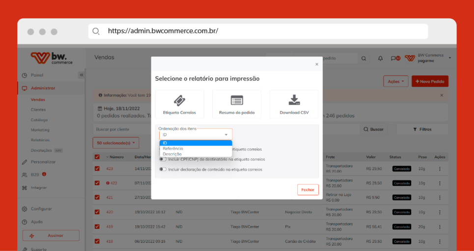
Task: Toggle Incluir CPF/CNPJ do destinatário switch
Action: [x=163, y=159]
